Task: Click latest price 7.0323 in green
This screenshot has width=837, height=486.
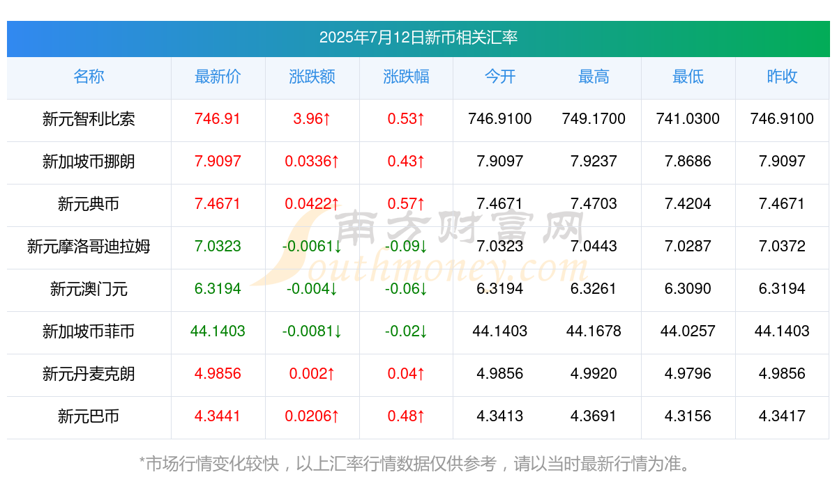Action: (x=218, y=246)
